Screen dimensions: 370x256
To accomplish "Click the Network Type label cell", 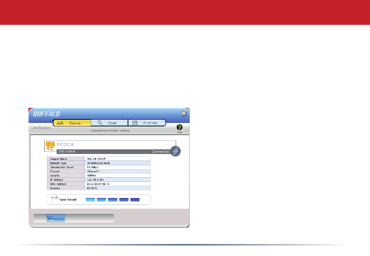I will tap(66, 163).
